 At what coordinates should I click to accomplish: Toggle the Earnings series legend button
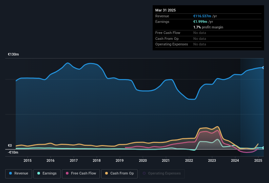(47, 174)
